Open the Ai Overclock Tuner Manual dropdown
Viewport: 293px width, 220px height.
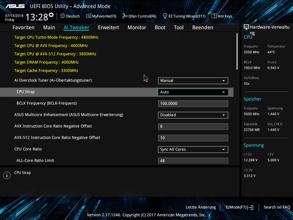pos(193,80)
